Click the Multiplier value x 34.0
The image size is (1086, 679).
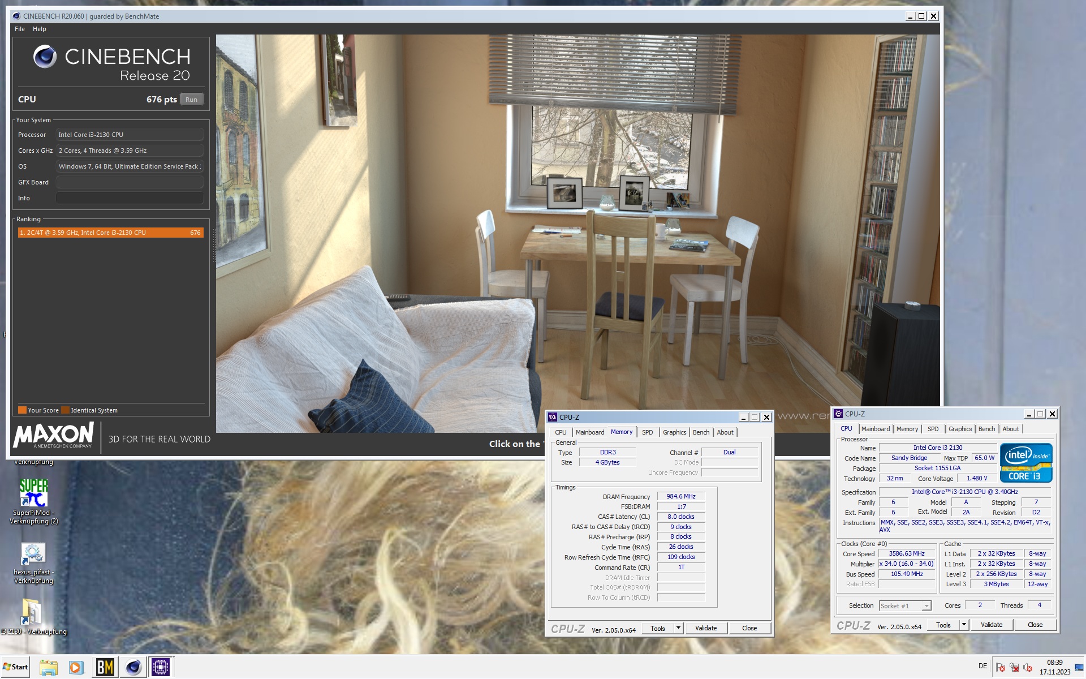click(907, 564)
